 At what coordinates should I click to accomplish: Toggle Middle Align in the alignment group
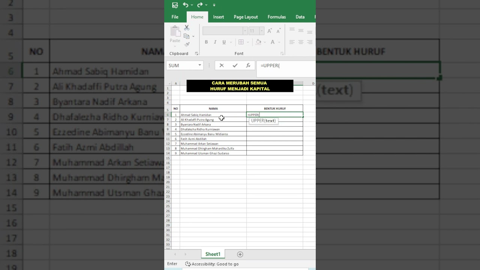click(x=301, y=31)
